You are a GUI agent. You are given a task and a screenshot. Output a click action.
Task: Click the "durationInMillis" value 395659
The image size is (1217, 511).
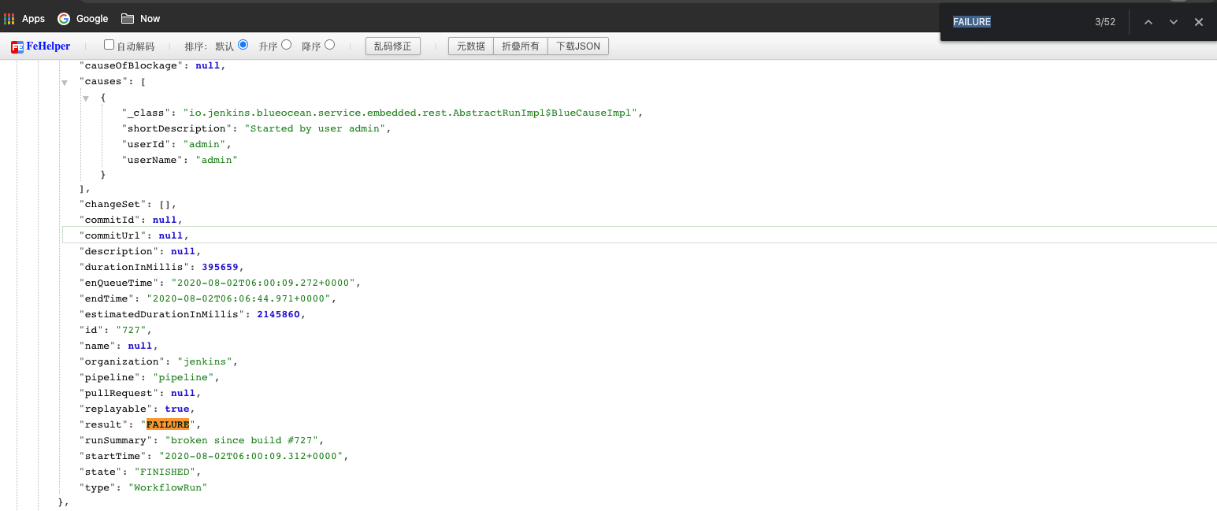pyautogui.click(x=220, y=267)
